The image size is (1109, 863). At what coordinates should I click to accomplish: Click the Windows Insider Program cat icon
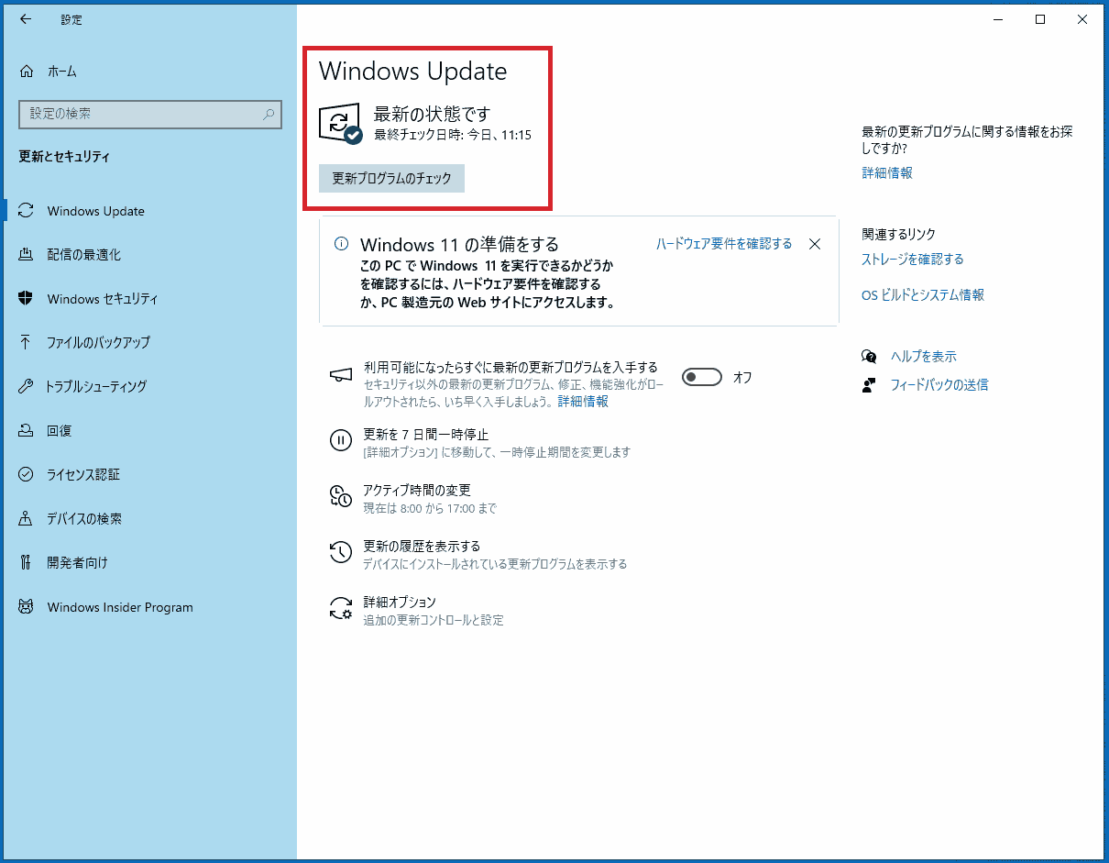coord(27,607)
